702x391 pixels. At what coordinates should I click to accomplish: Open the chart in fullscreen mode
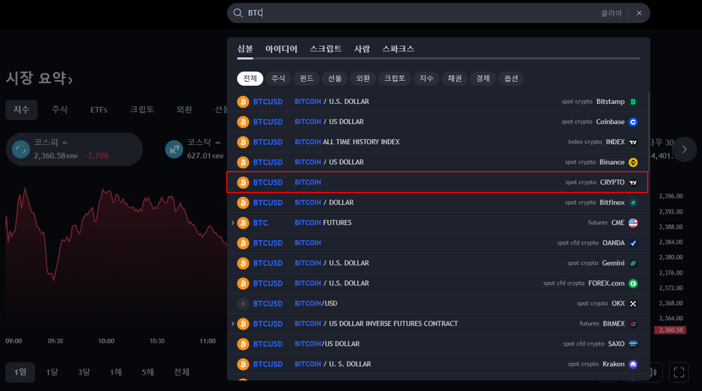point(679,372)
